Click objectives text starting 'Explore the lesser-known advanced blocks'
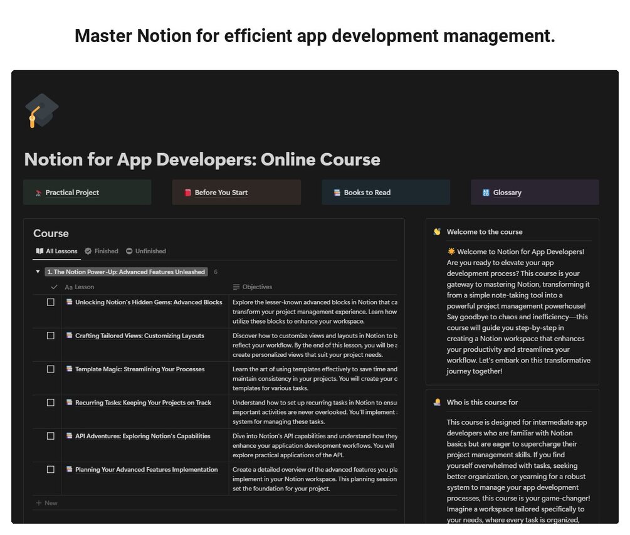This screenshot has height=535, width=630. coord(315,312)
